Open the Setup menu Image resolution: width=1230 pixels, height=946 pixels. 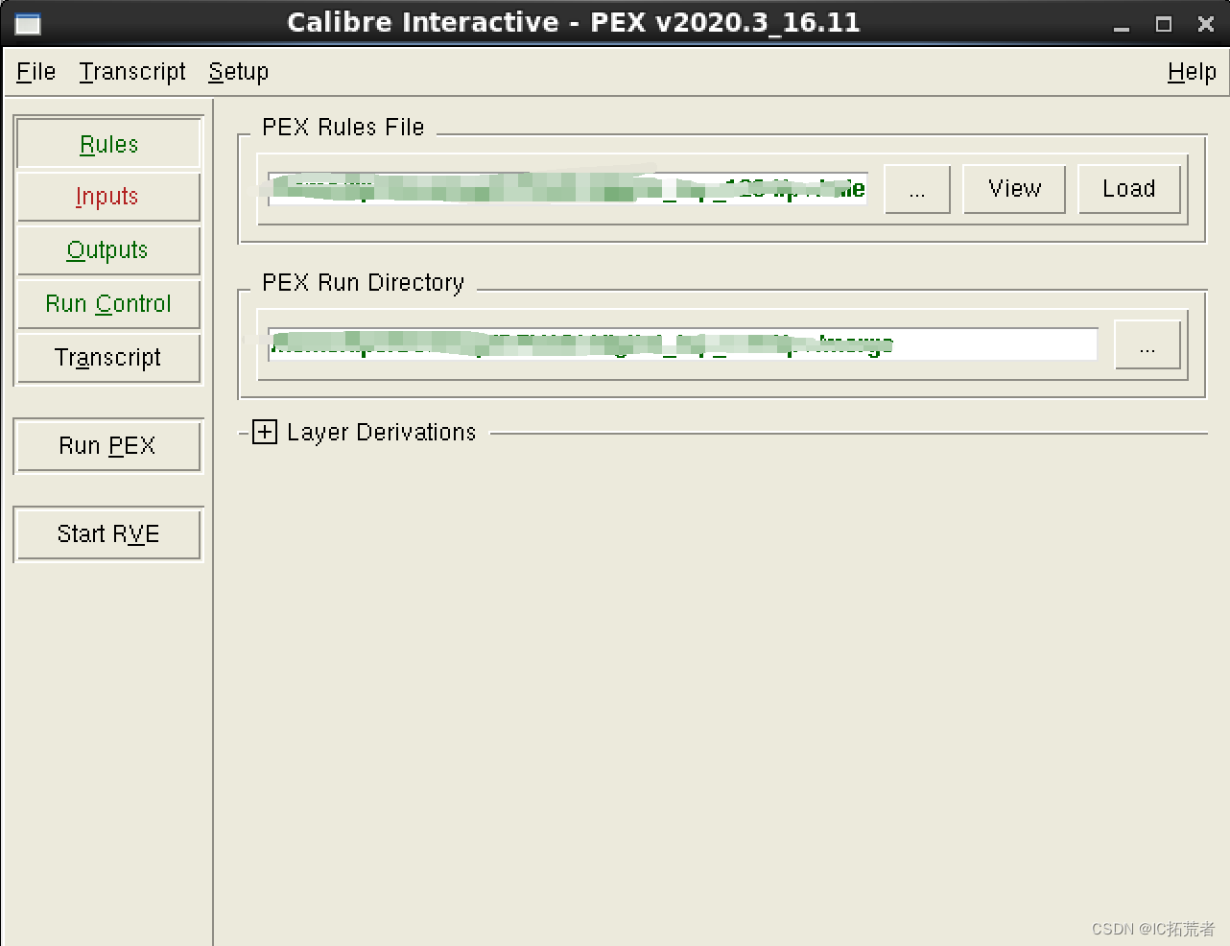pyautogui.click(x=239, y=72)
